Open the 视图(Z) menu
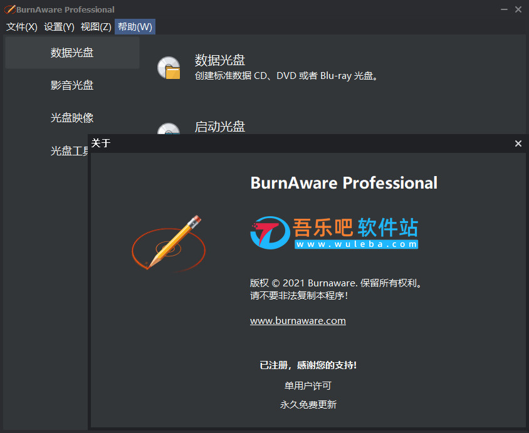The height and width of the screenshot is (433, 529). pyautogui.click(x=96, y=27)
